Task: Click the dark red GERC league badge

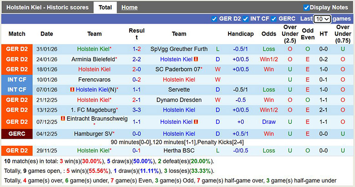Action: [17, 134]
